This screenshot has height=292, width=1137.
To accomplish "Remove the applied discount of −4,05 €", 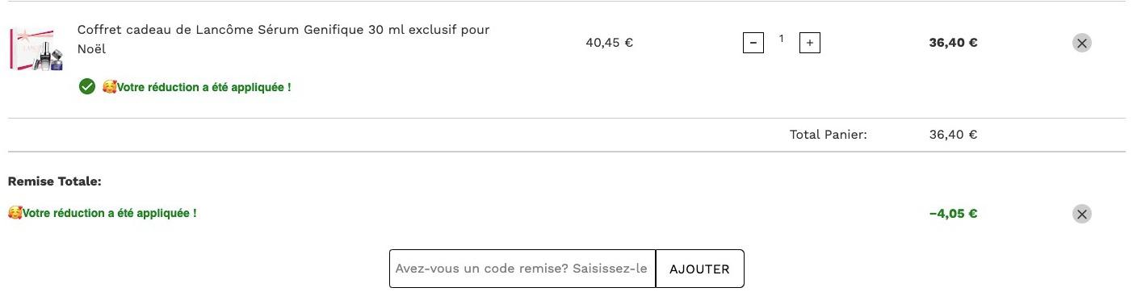I will [1081, 214].
